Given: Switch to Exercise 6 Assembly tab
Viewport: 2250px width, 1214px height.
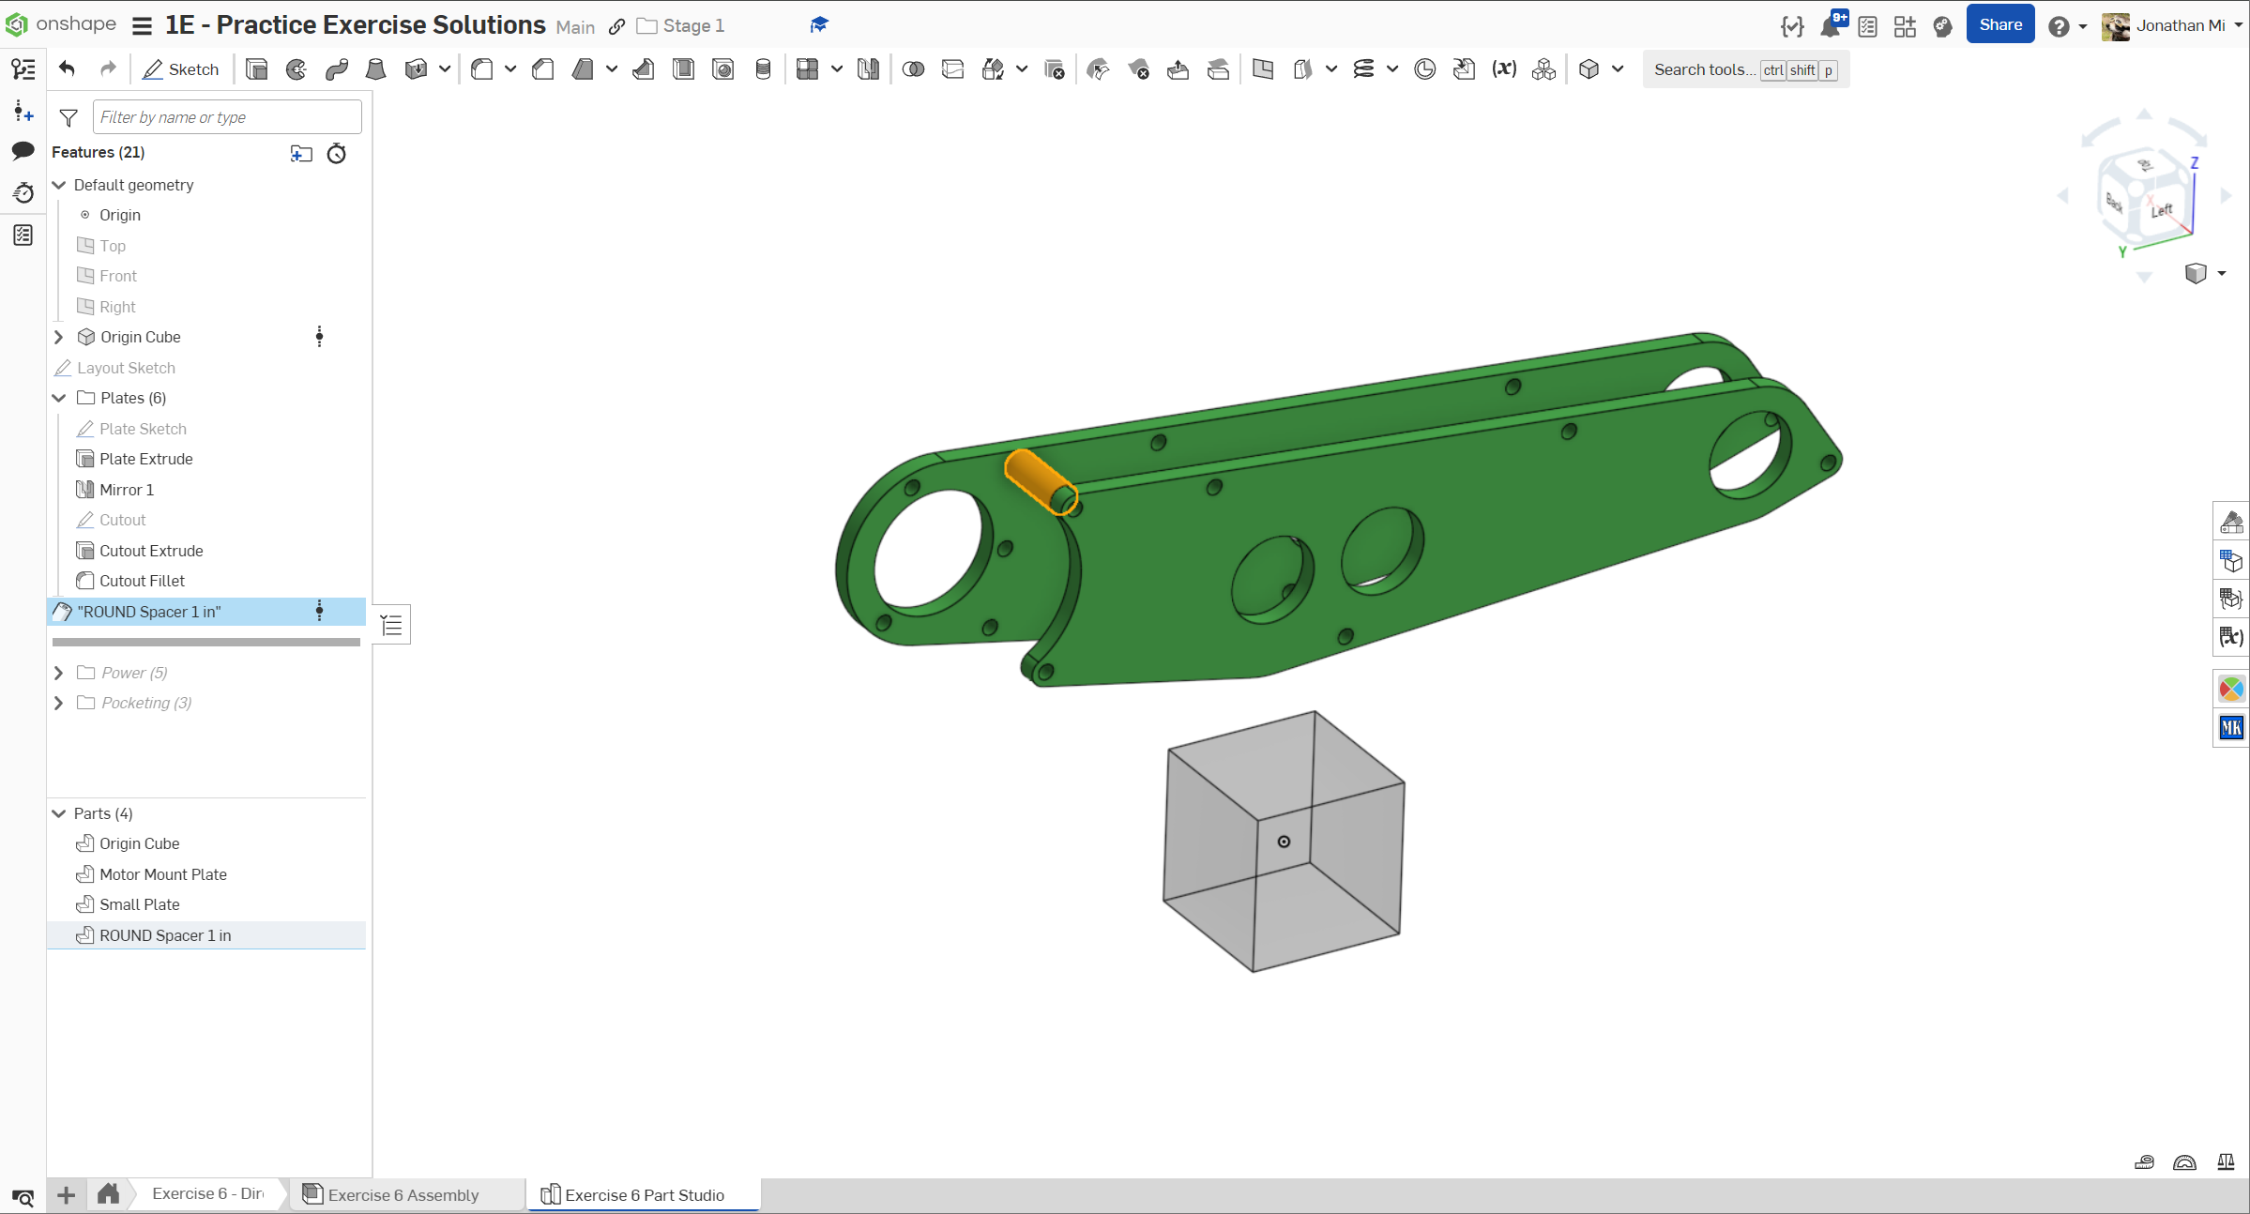Looking at the screenshot, I should click(403, 1194).
